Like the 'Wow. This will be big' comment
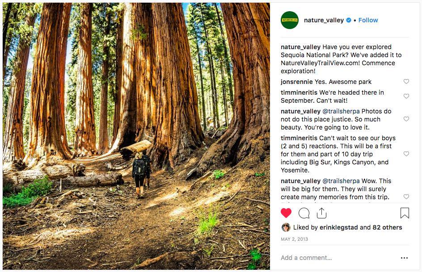The width and height of the screenshot is (422, 272). 406,197
